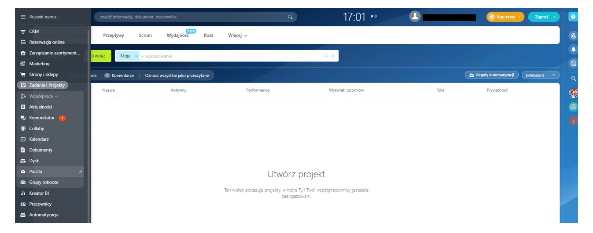Click the magnifier icon in right sidebar
The width and height of the screenshot is (593, 233).
coord(573,78)
